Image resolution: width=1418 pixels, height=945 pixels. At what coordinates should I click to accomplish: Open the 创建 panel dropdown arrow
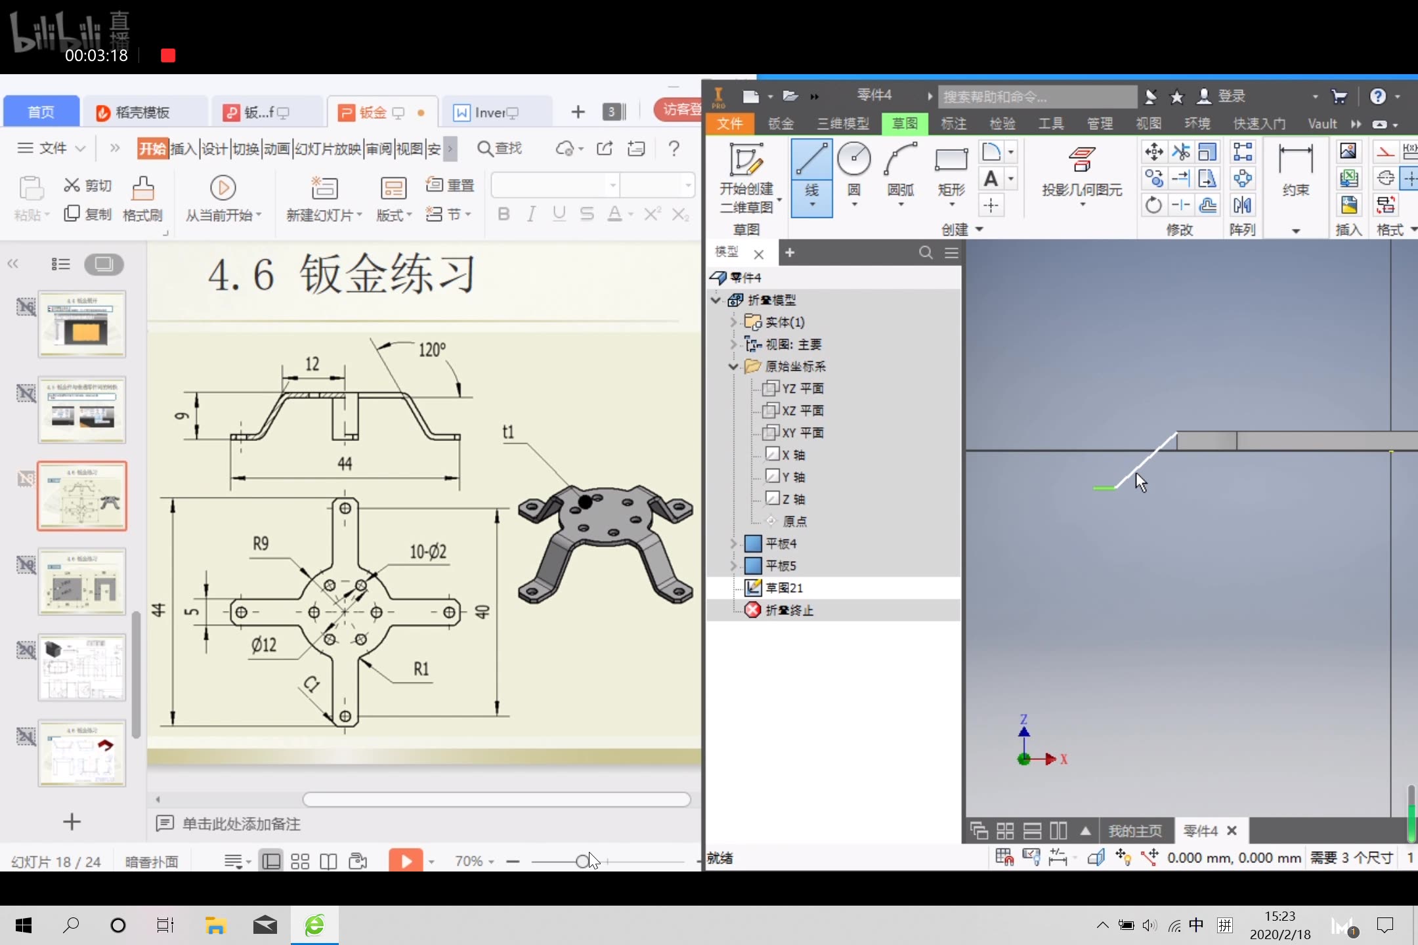pyautogui.click(x=980, y=229)
